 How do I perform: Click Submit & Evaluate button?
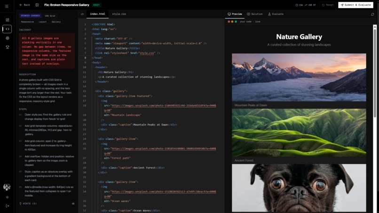355,5
